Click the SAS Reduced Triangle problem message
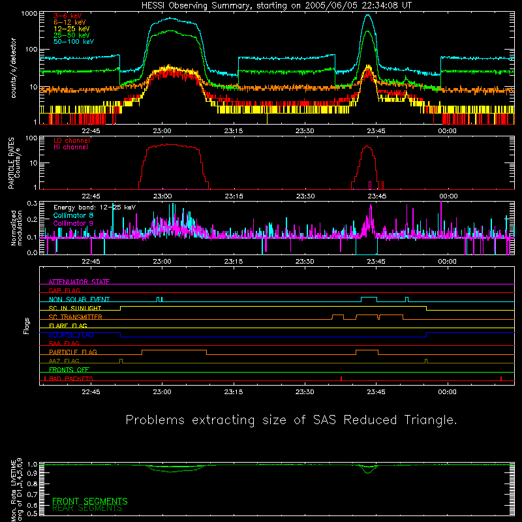Screen dimensions: 522x522 click(291, 420)
